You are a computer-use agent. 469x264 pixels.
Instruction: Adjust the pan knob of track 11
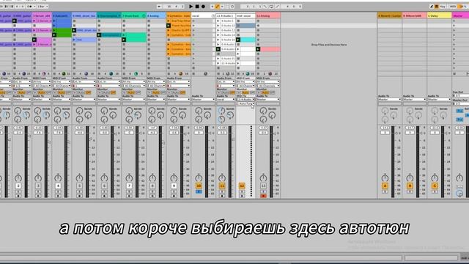point(222,177)
